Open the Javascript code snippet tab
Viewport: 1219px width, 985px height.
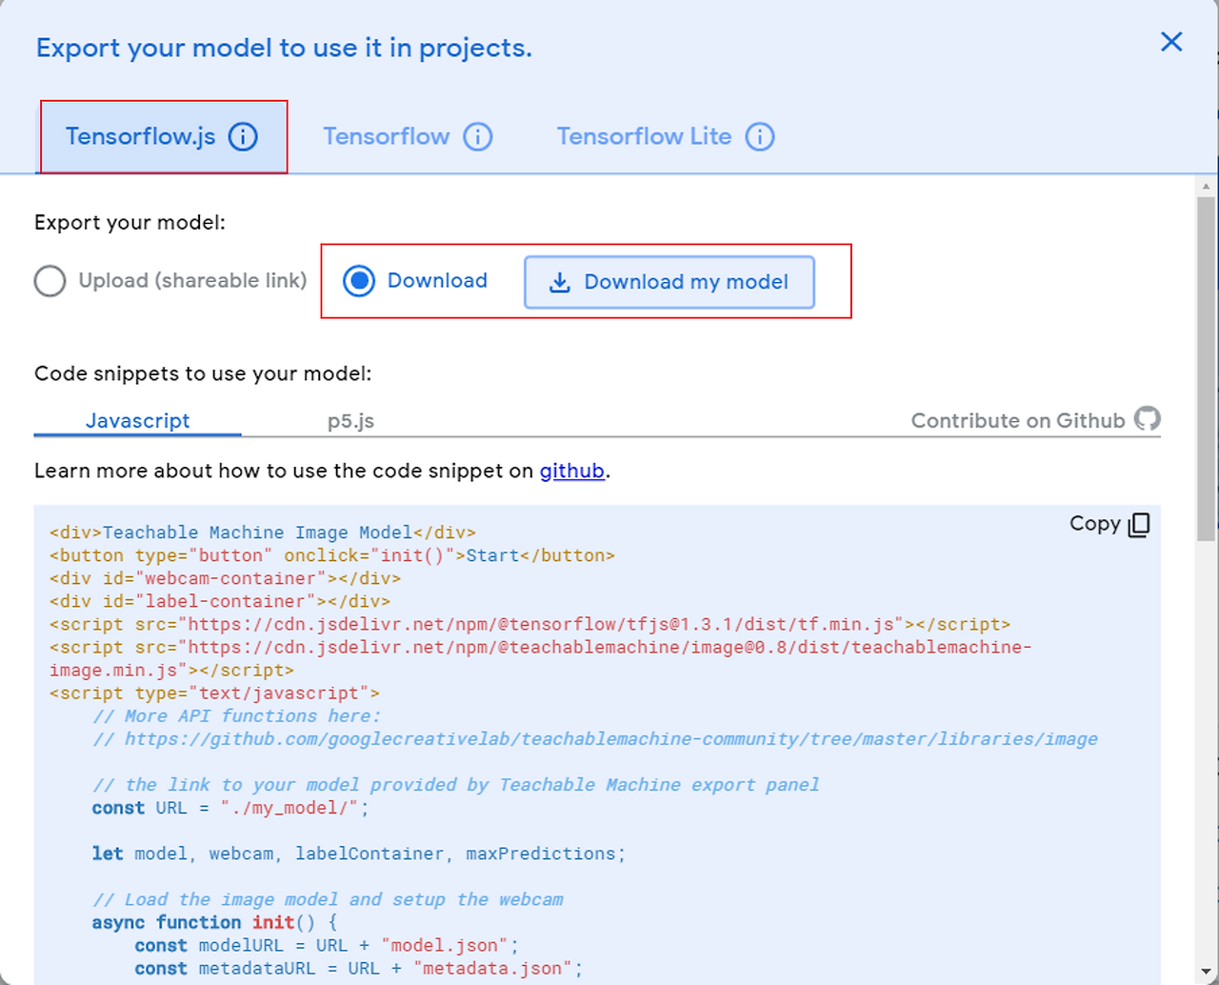138,421
